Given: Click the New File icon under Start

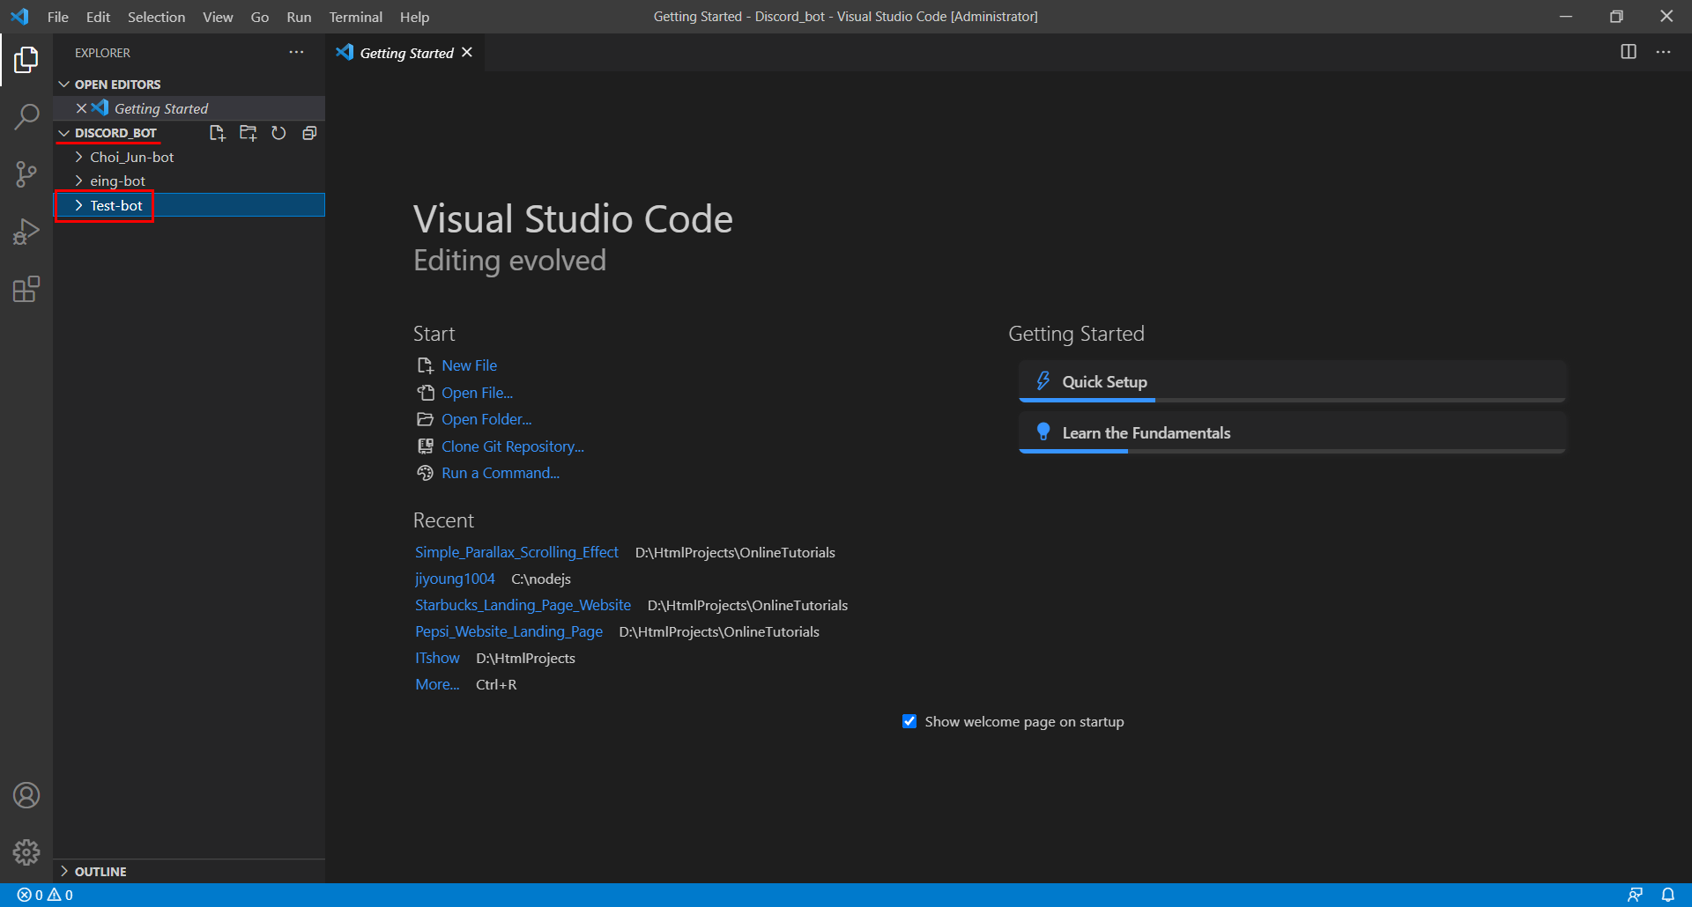Looking at the screenshot, I should (425, 365).
